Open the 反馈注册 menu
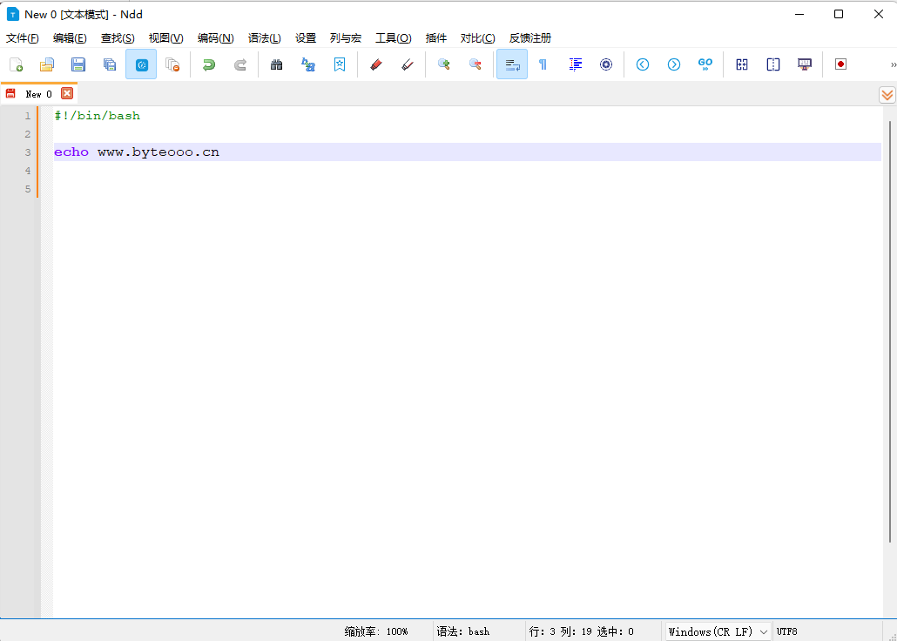The width and height of the screenshot is (897, 641). click(x=530, y=38)
